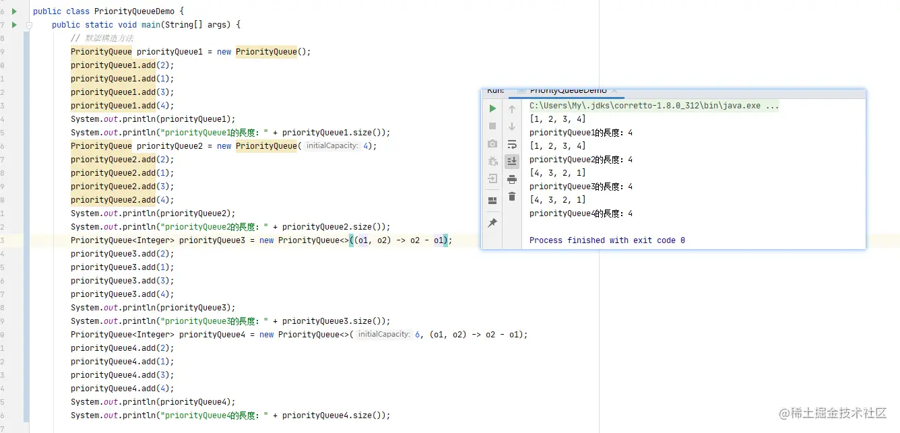Click the Up the Stack Trace arrow
The width and height of the screenshot is (900, 433).
pyautogui.click(x=512, y=108)
